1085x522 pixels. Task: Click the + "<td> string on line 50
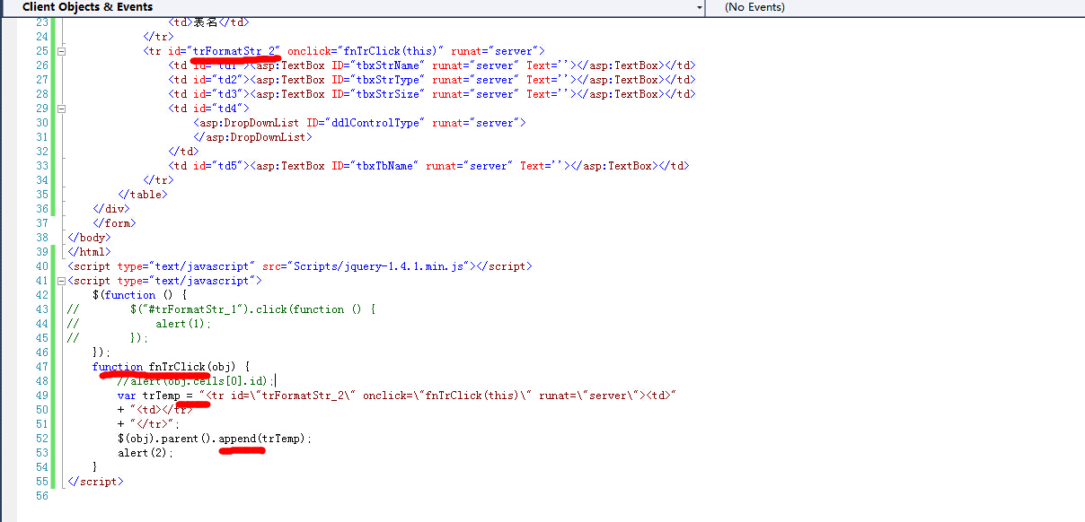pos(155,410)
